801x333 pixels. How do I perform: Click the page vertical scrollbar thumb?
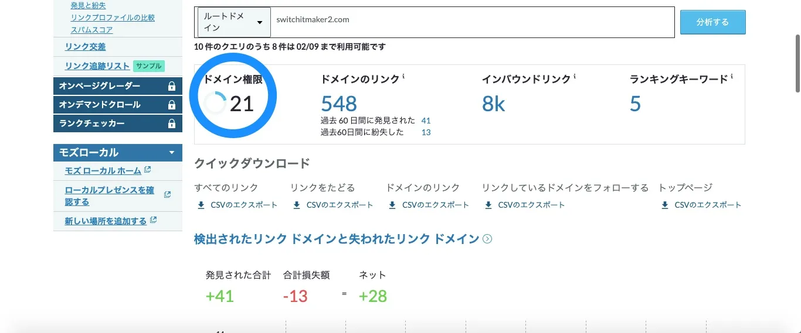(797, 63)
